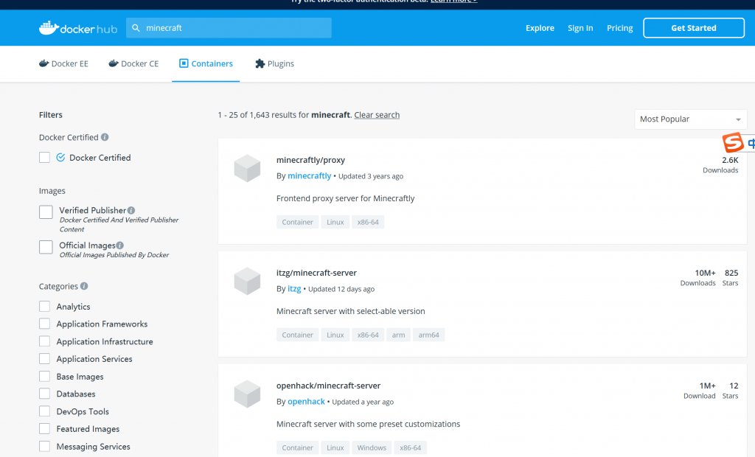Click the search field containing minecraft
Viewport: 755px width, 457px height.
[x=232, y=28]
